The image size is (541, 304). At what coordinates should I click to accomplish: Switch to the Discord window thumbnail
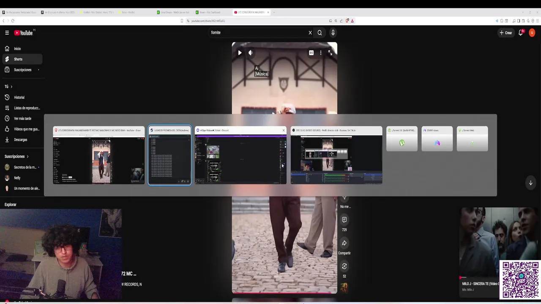tap(240, 155)
